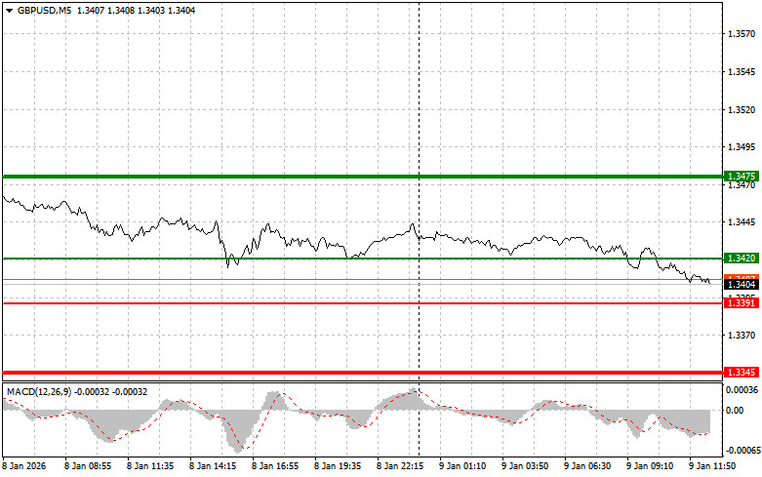The height and width of the screenshot is (477, 762).
Task: Click the green 1.3475 price label
Action: (742, 176)
